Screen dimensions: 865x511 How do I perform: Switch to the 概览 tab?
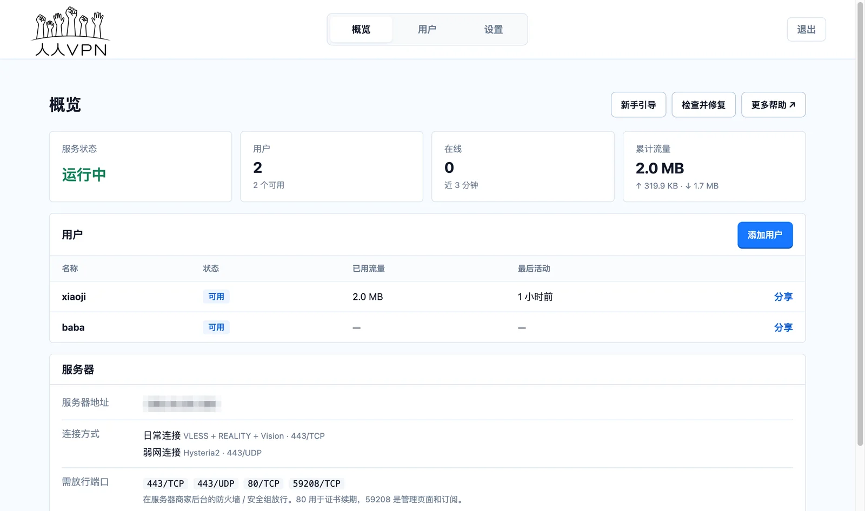tap(361, 29)
